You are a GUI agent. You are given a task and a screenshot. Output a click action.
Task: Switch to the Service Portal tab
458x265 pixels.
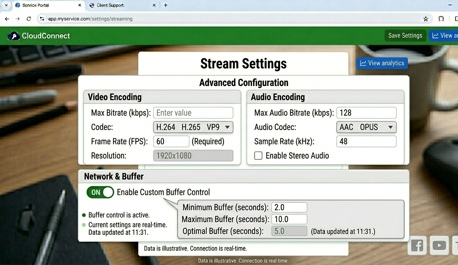pyautogui.click(x=48, y=5)
